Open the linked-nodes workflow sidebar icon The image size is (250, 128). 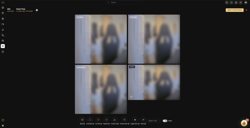[x=3, y=35]
